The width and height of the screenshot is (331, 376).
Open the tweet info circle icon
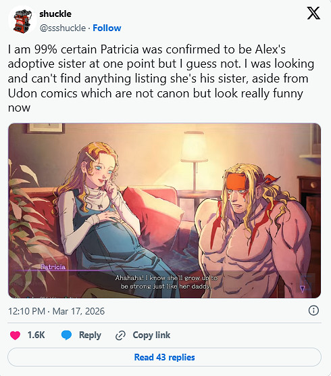pos(313,310)
